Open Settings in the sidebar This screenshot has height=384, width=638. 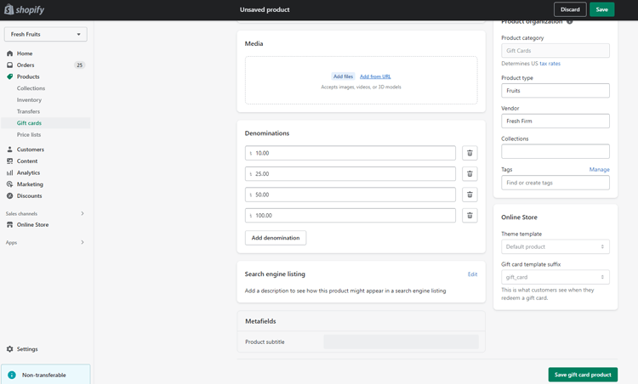27,349
